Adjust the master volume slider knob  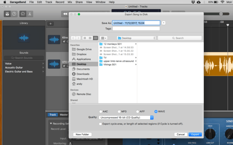point(221,14)
